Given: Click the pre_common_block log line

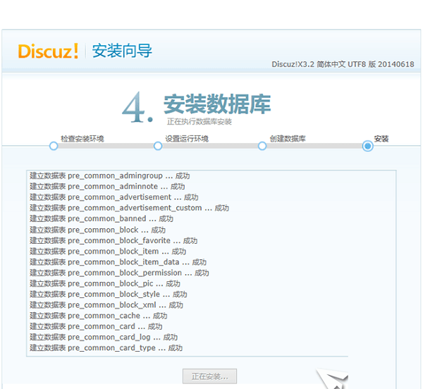Looking at the screenshot, I should 98,230.
